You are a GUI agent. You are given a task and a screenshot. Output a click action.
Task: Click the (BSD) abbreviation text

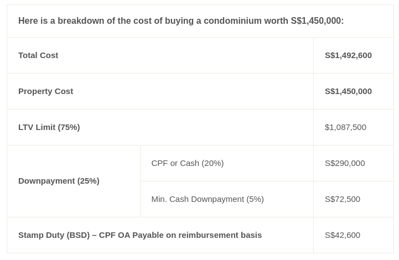(78, 235)
